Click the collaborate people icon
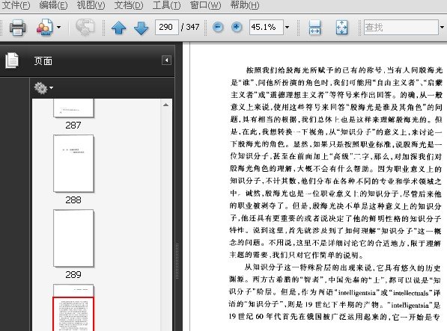 44,28
